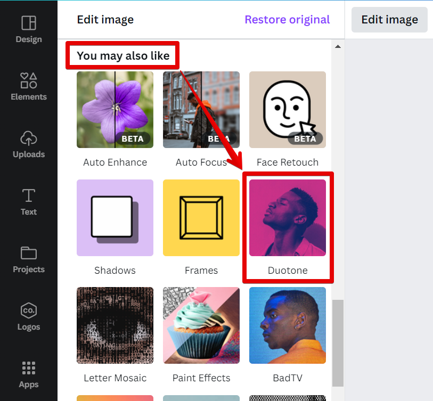Apply the Shadows effect

tap(115, 218)
